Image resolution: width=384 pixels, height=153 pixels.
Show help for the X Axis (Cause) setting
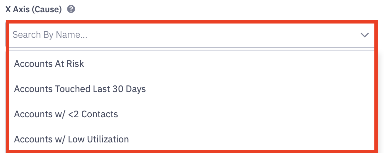tap(71, 9)
